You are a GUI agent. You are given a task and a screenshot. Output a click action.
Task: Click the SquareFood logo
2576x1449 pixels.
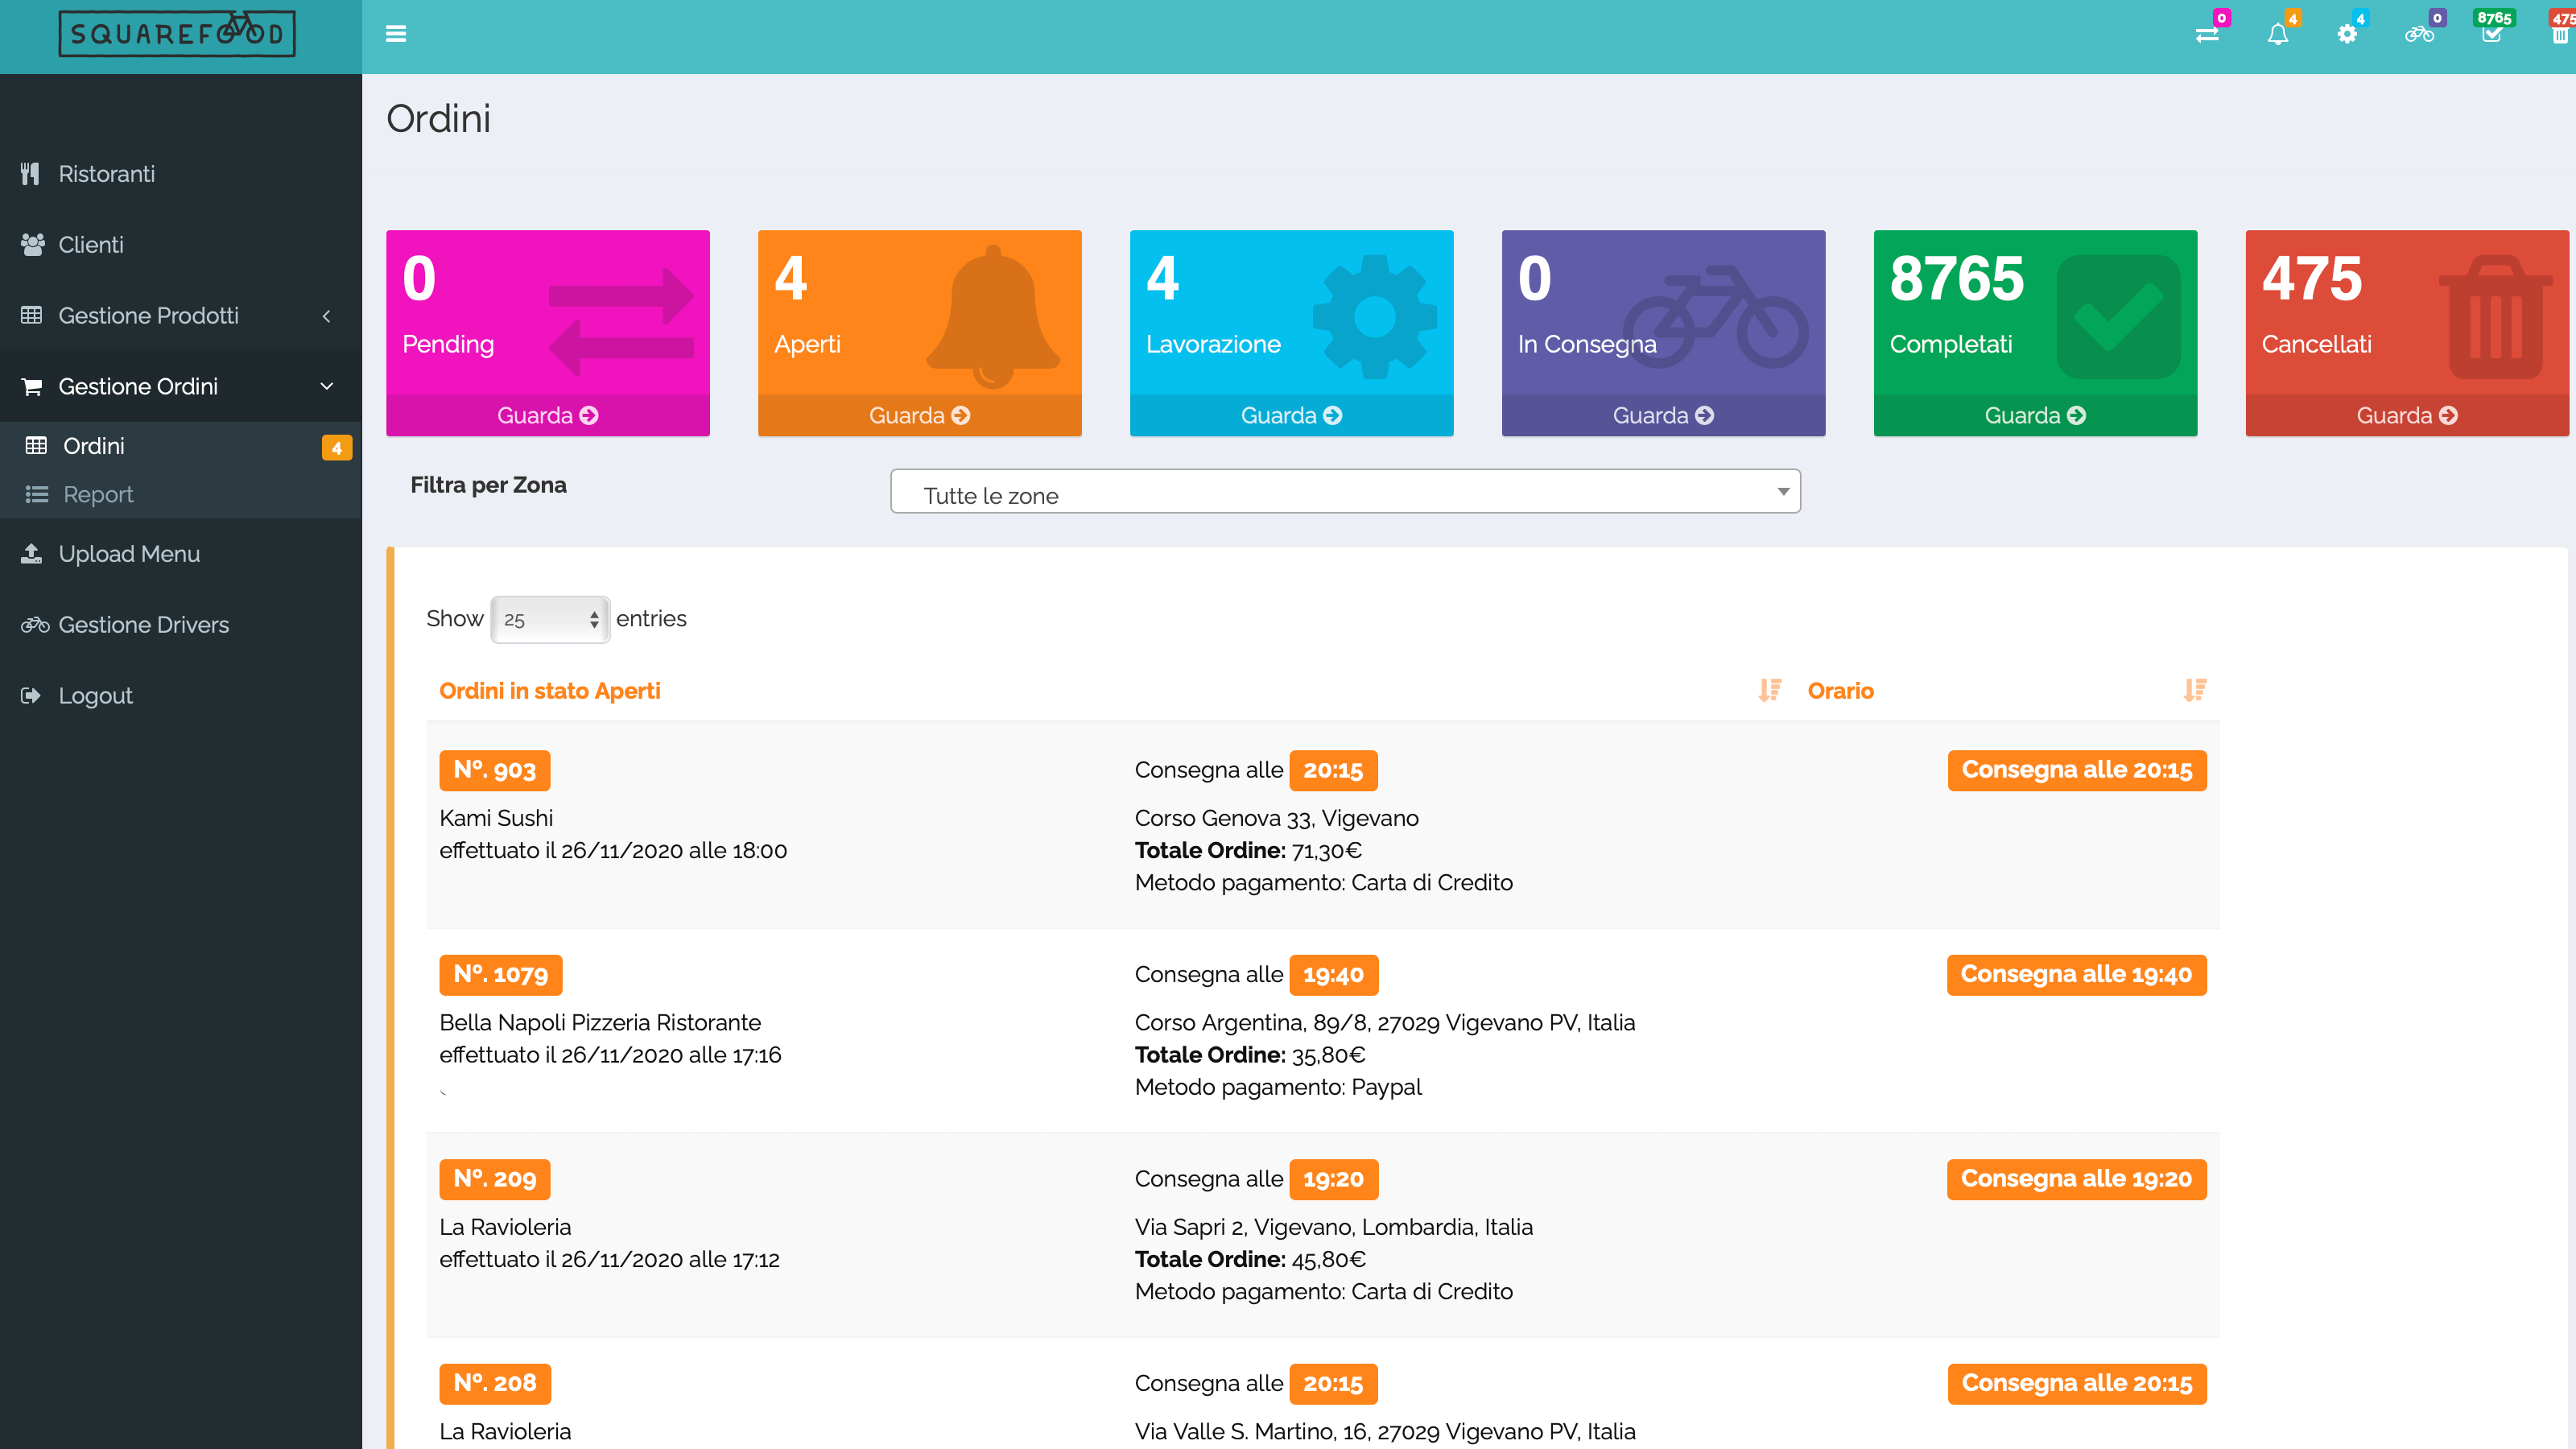pos(177,34)
